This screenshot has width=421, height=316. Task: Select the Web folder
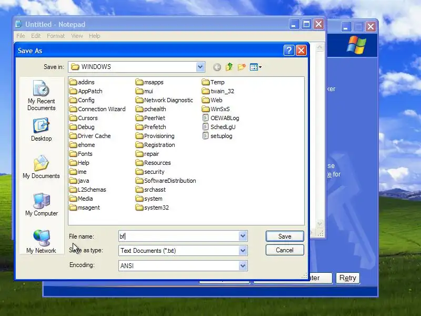(x=212, y=100)
